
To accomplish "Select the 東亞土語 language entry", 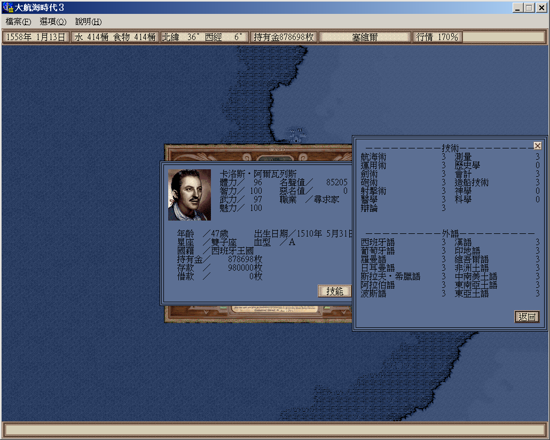I will point(472,294).
